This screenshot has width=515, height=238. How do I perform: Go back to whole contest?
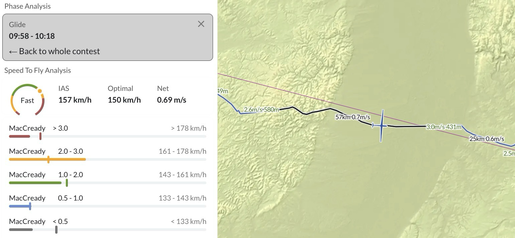point(55,51)
